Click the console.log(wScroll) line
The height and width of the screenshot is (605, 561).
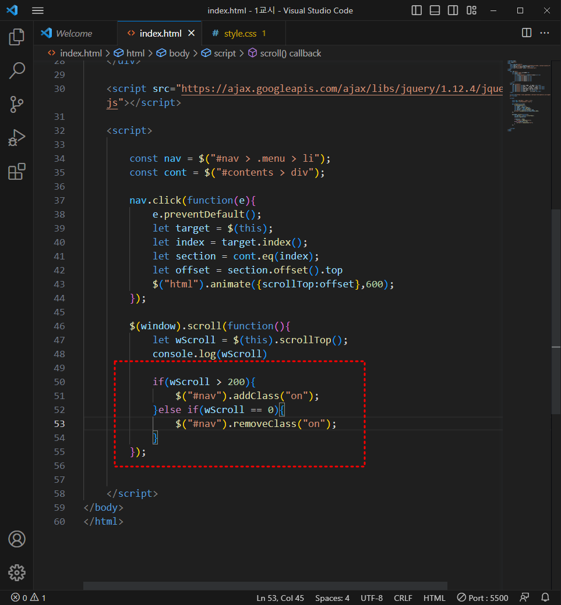click(x=209, y=354)
